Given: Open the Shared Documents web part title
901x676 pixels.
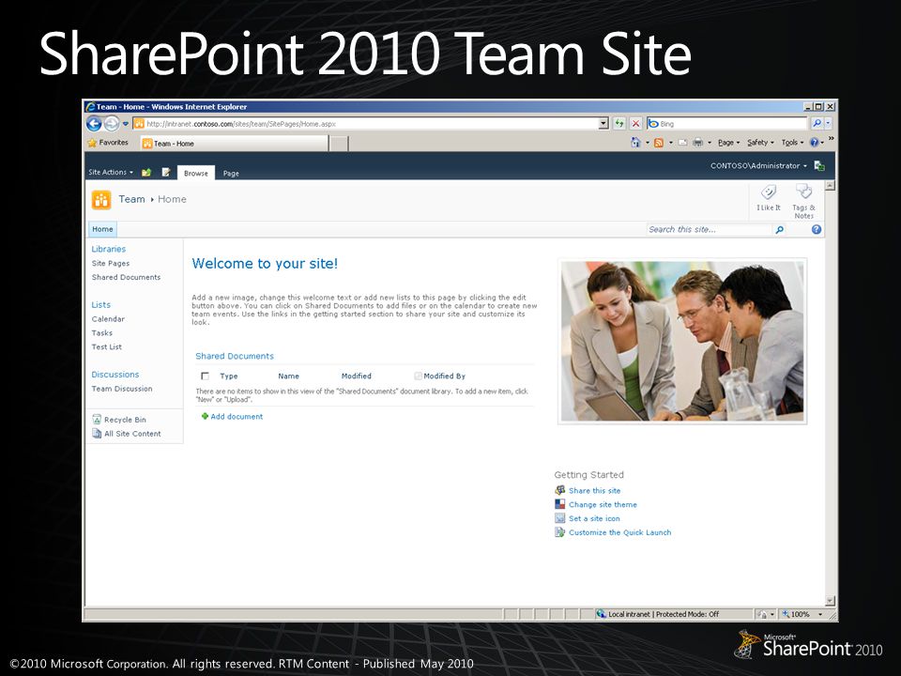Looking at the screenshot, I should 235,356.
